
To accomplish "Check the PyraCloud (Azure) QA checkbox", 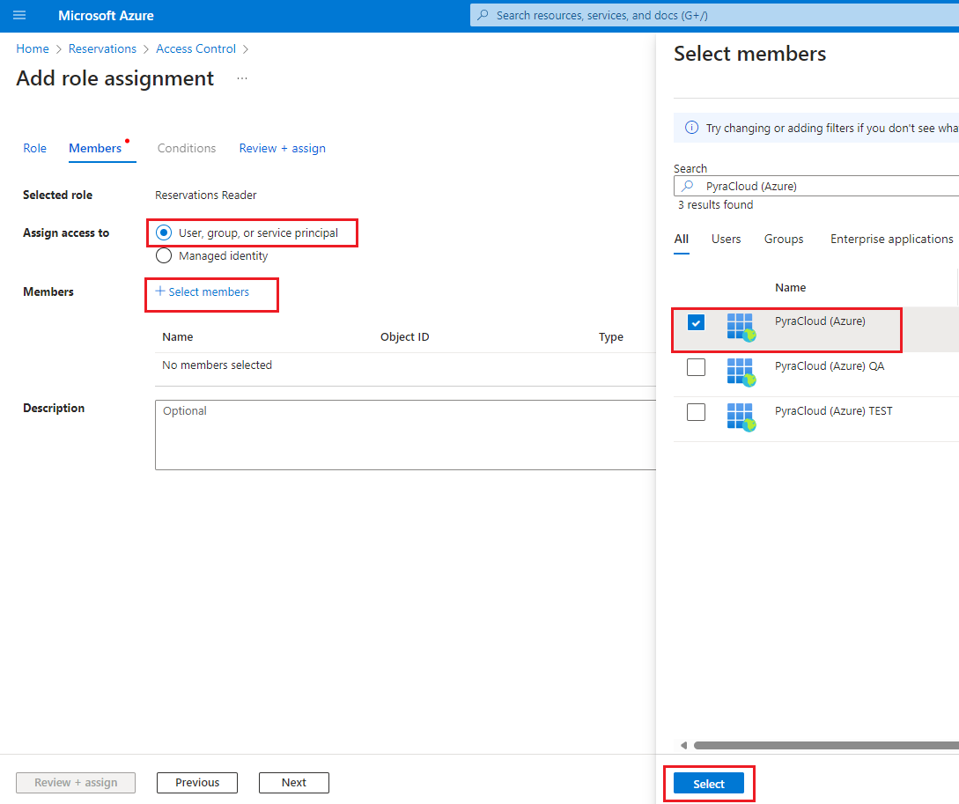I will click(x=696, y=367).
